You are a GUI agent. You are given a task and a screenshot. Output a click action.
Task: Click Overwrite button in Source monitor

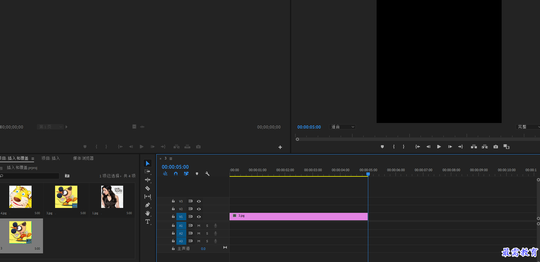click(x=187, y=147)
